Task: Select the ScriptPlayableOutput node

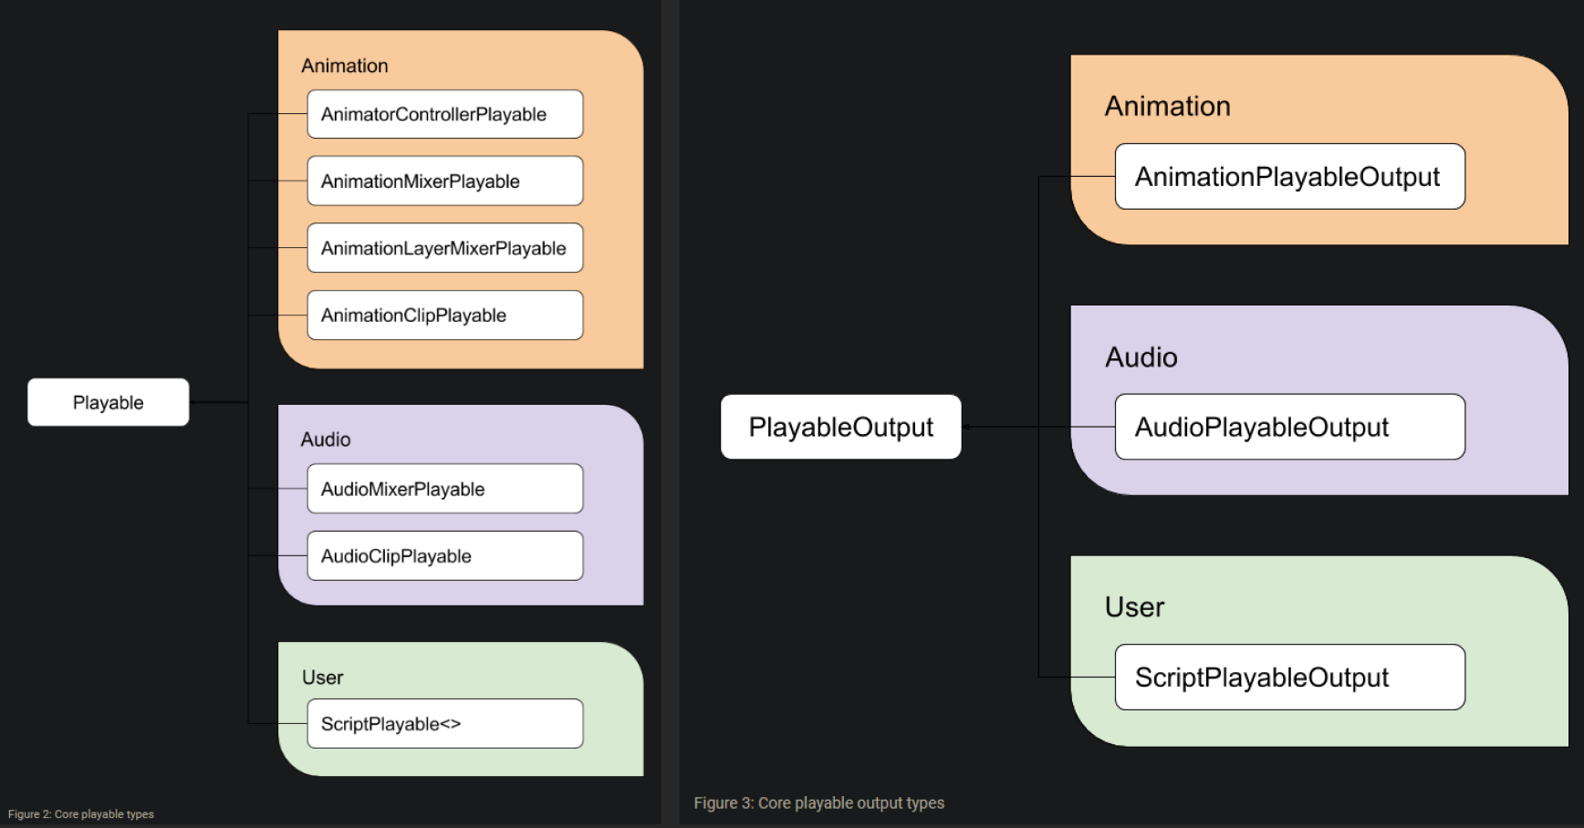Action: tap(1289, 678)
